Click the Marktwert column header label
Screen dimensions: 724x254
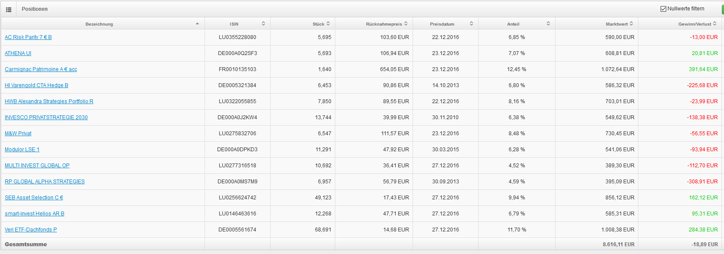click(616, 24)
